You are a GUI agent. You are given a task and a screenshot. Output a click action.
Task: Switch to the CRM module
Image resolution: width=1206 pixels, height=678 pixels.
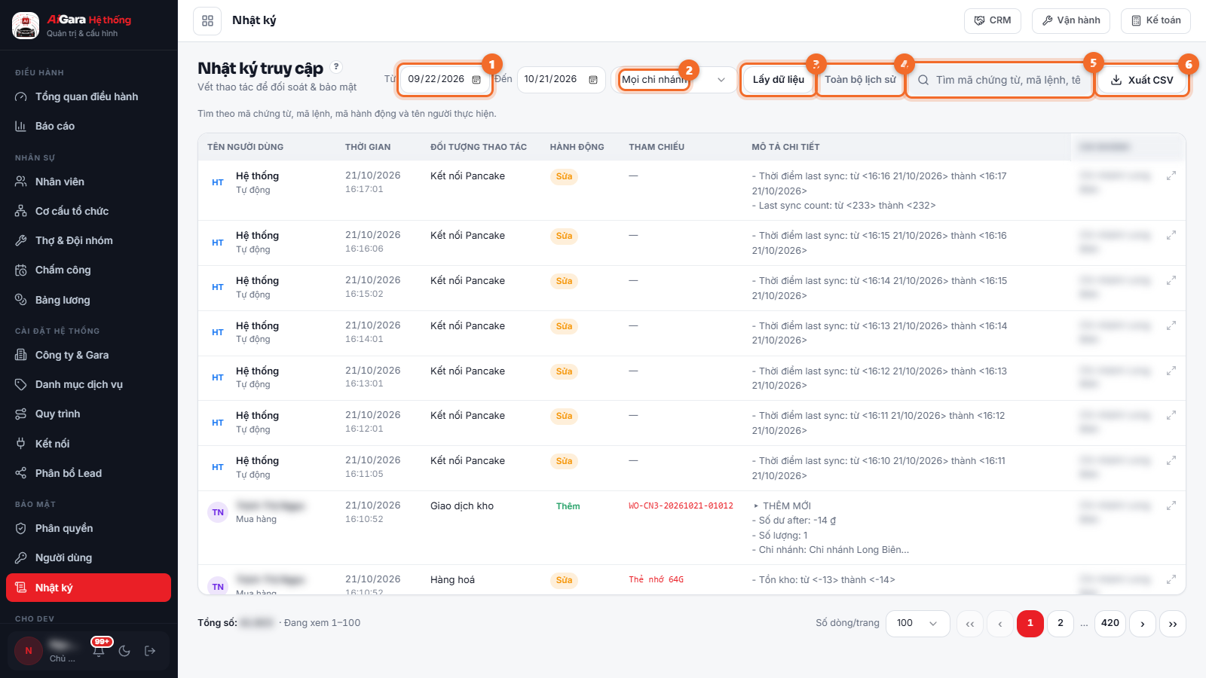click(x=993, y=20)
